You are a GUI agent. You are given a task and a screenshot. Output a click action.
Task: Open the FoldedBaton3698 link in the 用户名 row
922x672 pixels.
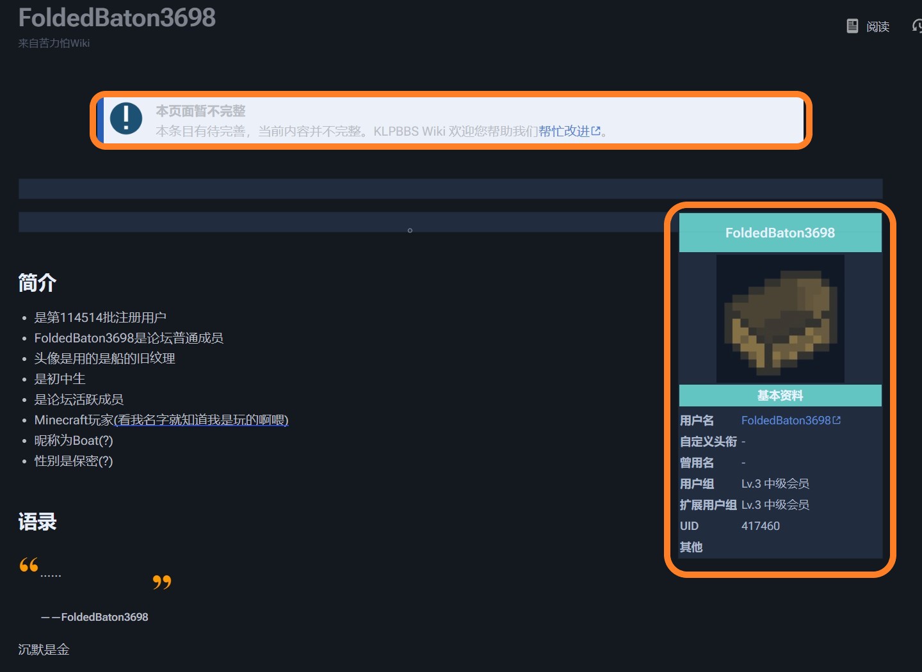pos(791,420)
